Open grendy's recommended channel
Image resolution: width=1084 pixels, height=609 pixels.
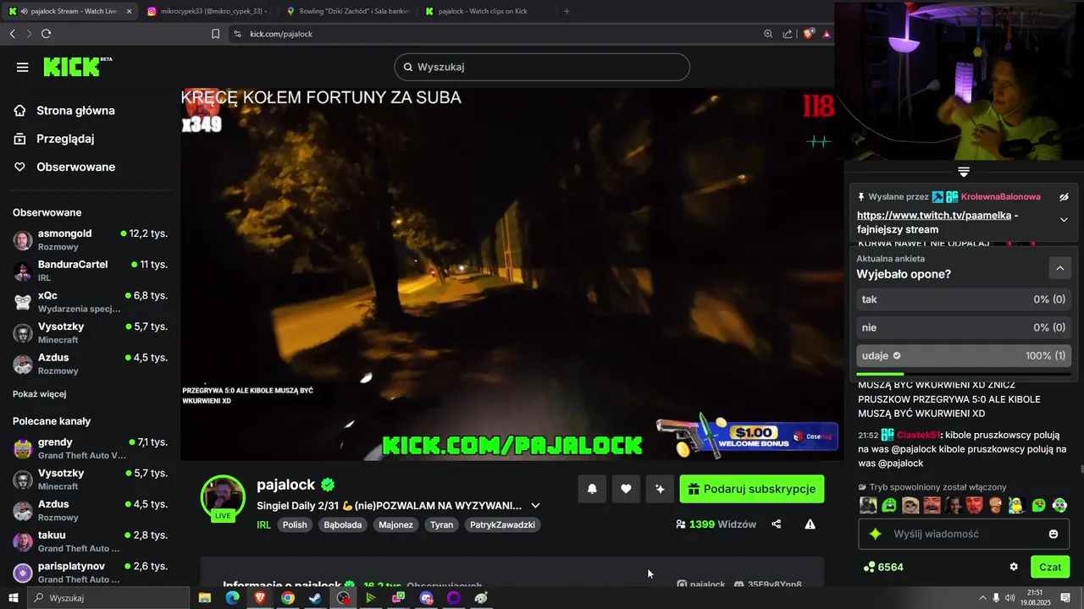point(90,448)
